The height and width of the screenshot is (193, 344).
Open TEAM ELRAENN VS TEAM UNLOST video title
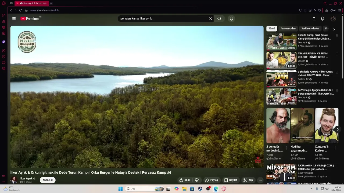point(313,55)
